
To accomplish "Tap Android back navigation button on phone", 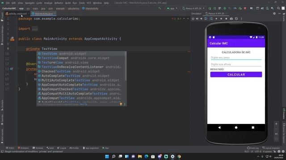I will tap(219, 128).
